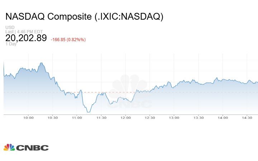
Task: Click the 10:30 time axis label
Action: point(53,118)
